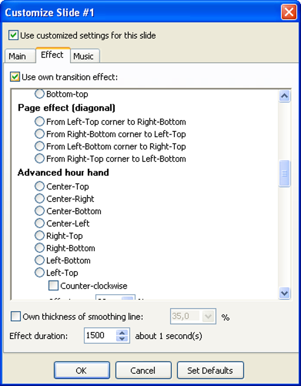The width and height of the screenshot is (301, 386).
Task: Switch to the Main tab
Action: [17, 56]
